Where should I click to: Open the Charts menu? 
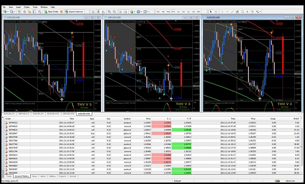27,7
